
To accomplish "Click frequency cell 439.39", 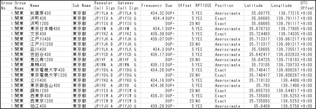I will click(153, 34).
